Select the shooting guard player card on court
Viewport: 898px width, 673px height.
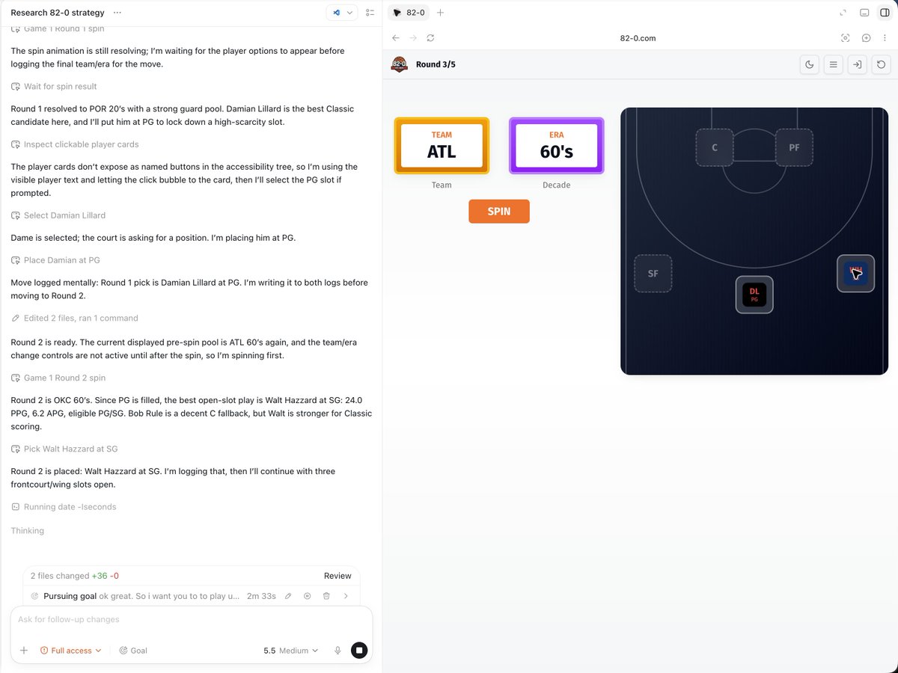(855, 274)
